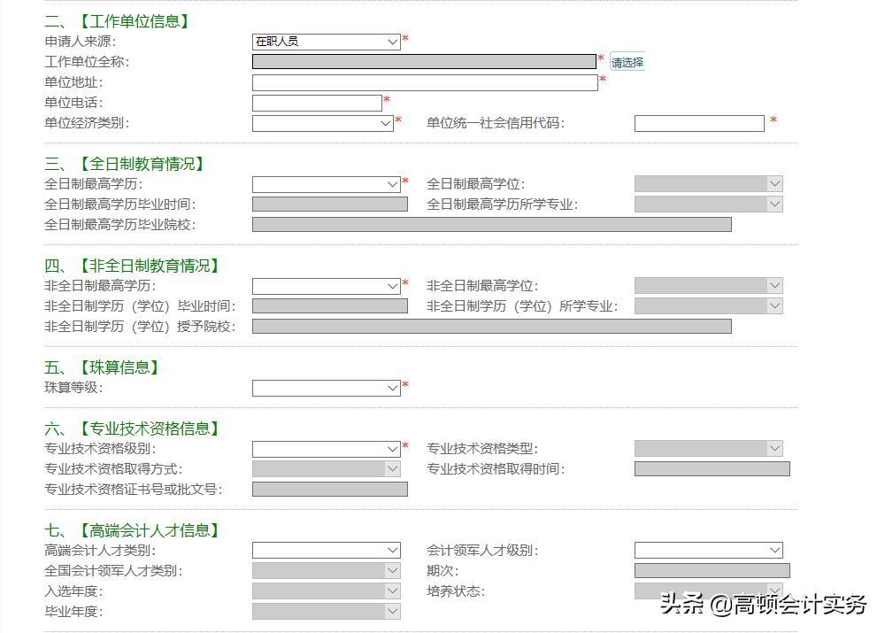Expand the 培养状态 dropdown
Screen dimensions: 885x633
(708, 591)
